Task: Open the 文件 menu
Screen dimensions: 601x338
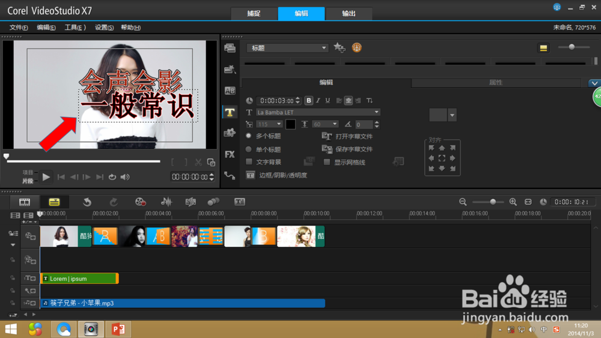Action: tap(19, 27)
